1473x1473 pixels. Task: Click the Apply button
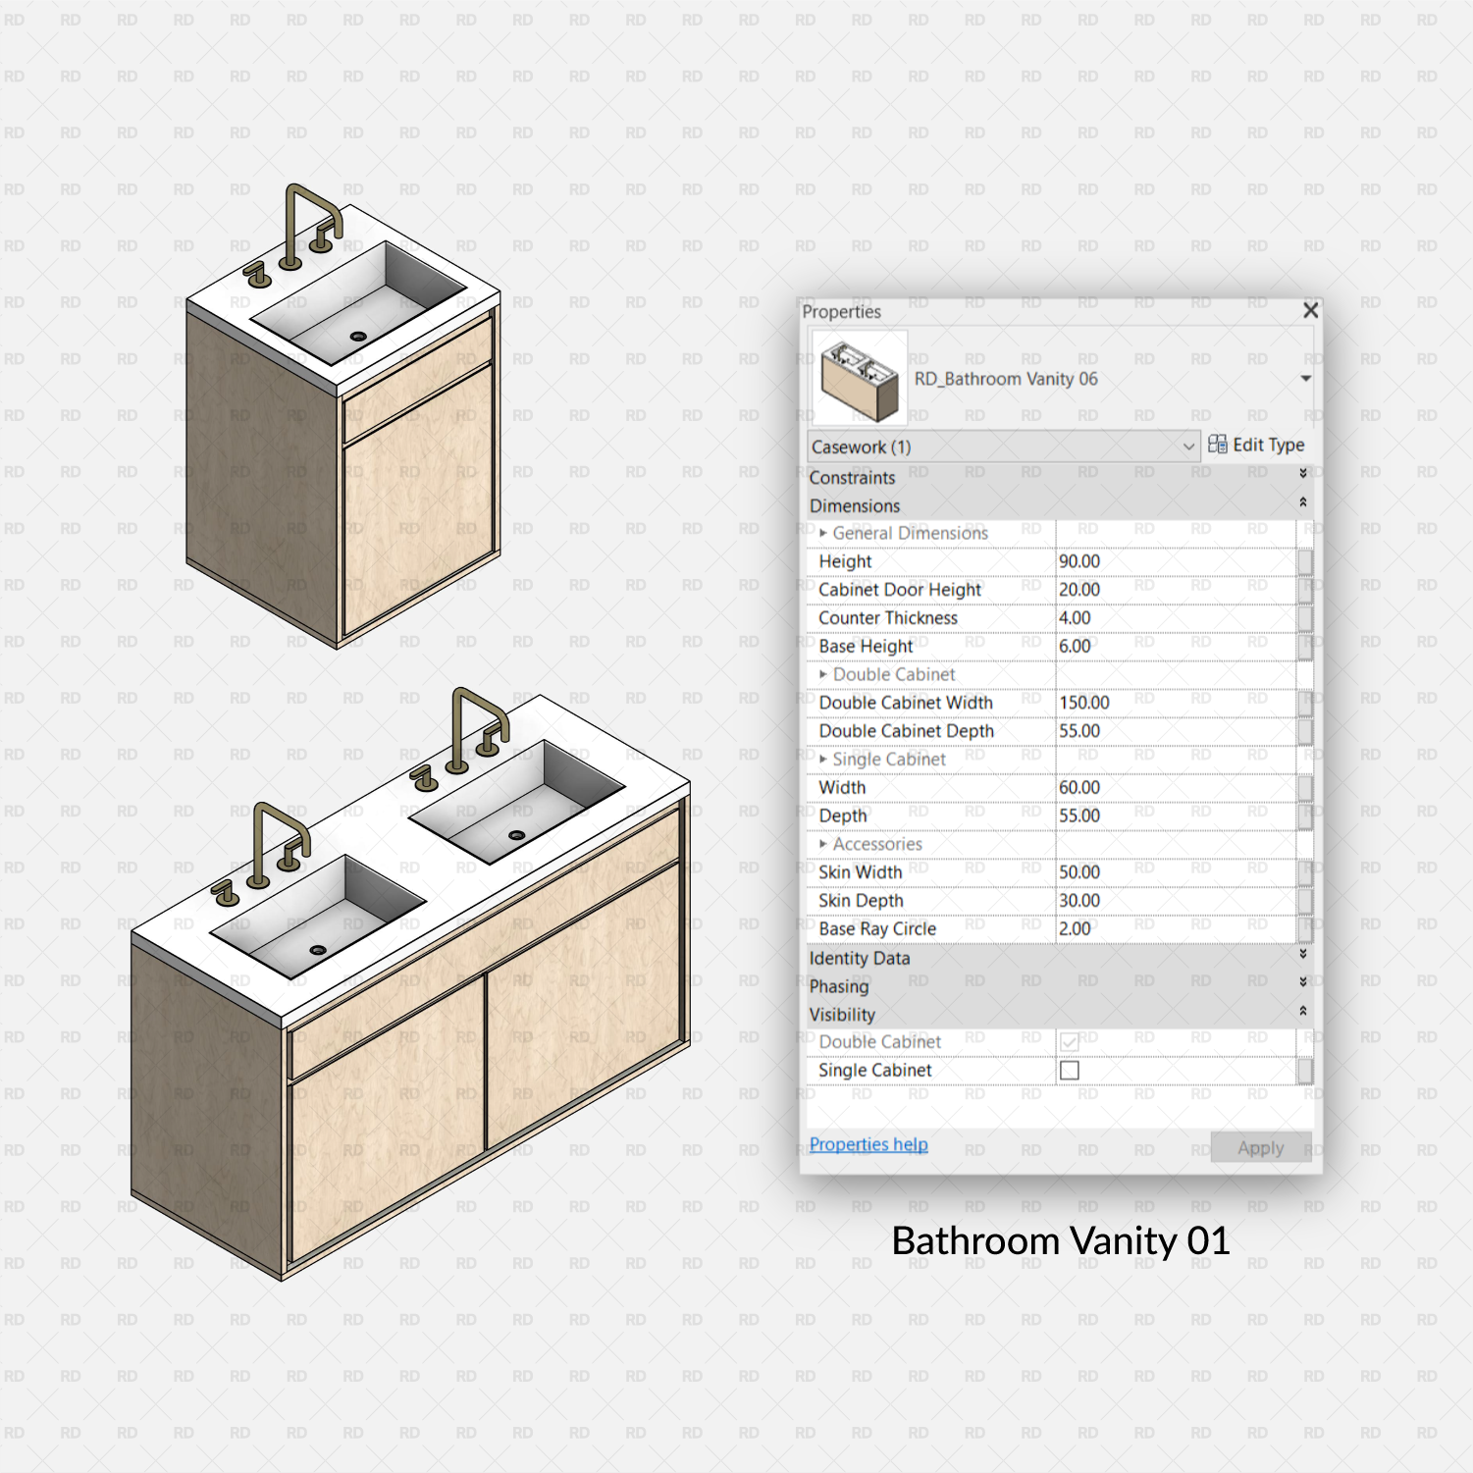tap(1261, 1146)
